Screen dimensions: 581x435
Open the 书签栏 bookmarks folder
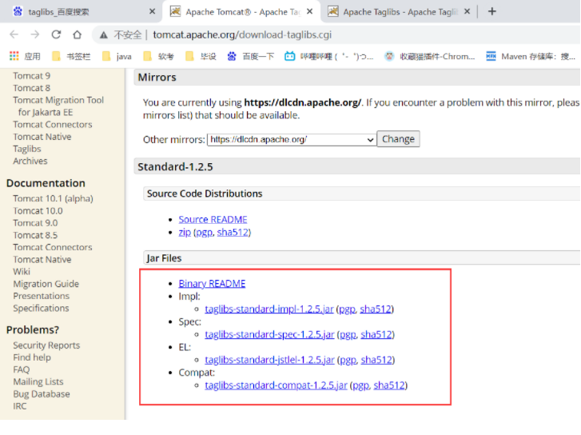coord(71,56)
